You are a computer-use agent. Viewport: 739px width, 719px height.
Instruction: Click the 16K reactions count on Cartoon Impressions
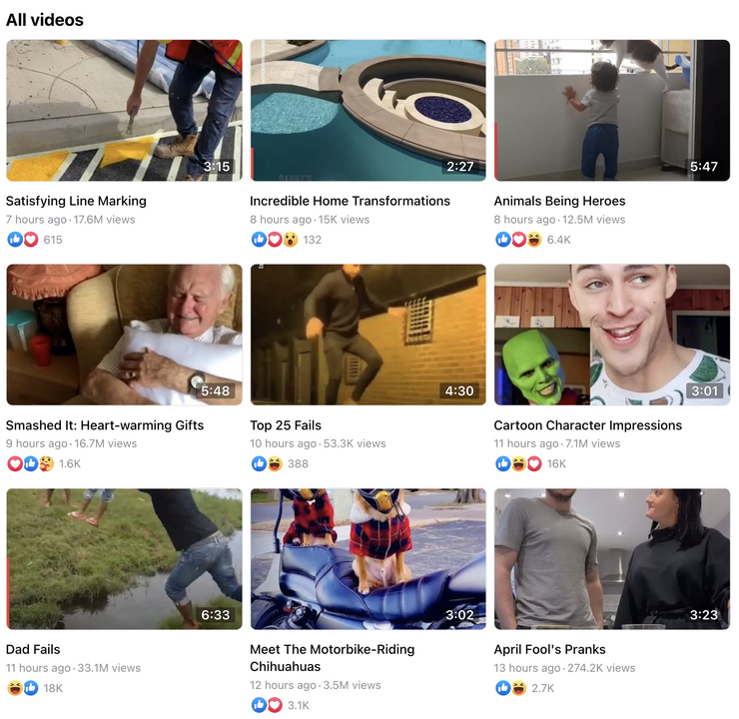pyautogui.click(x=556, y=464)
